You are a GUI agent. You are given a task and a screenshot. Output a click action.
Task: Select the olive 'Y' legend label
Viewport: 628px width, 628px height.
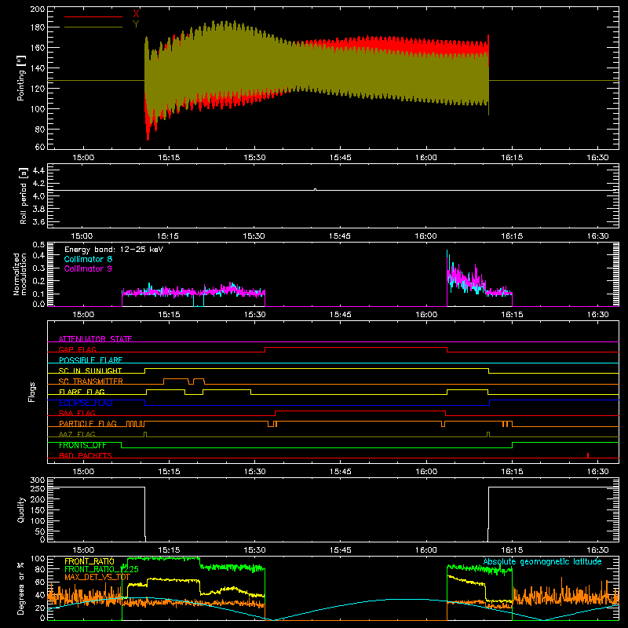(x=136, y=24)
